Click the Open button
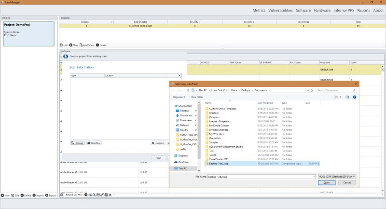The height and width of the screenshot is (209, 386). pyautogui.click(x=327, y=182)
